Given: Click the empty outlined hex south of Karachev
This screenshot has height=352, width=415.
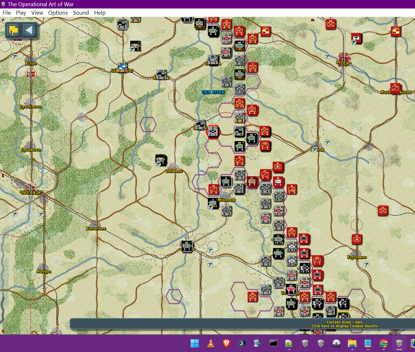Looking at the screenshot, I should (x=174, y=296).
